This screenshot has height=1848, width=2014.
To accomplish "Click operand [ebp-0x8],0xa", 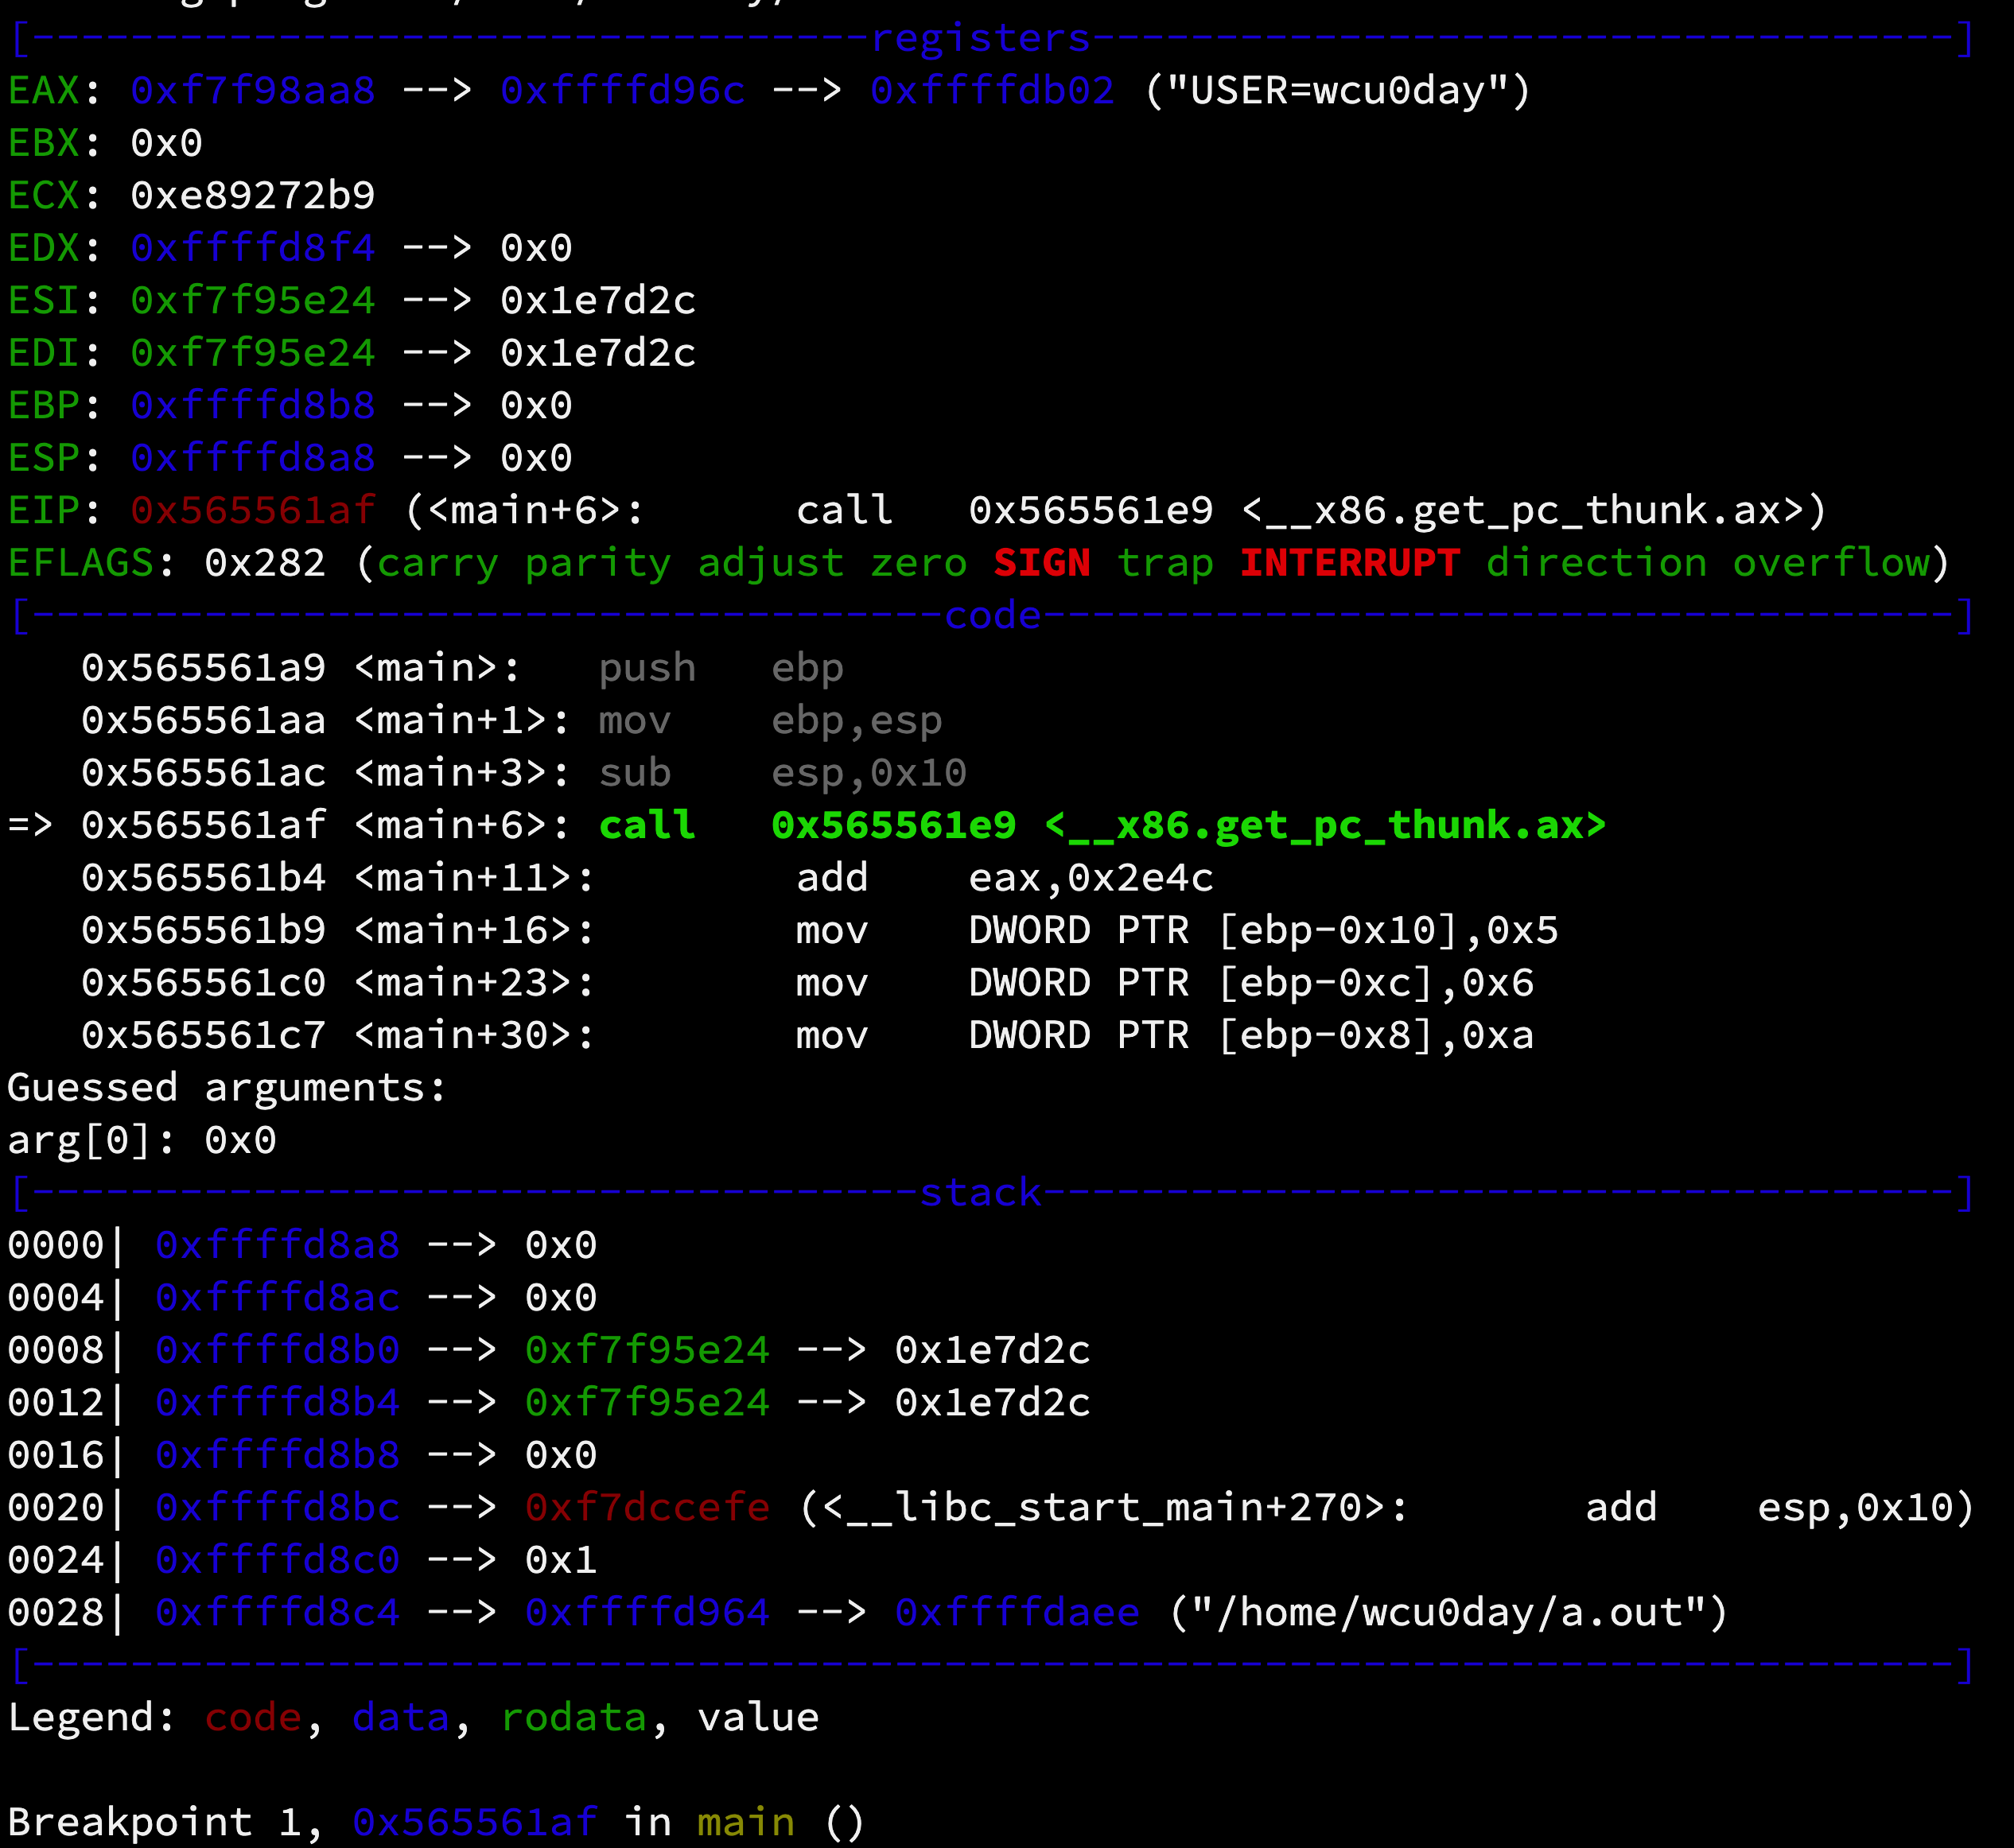I will (x=1376, y=1035).
